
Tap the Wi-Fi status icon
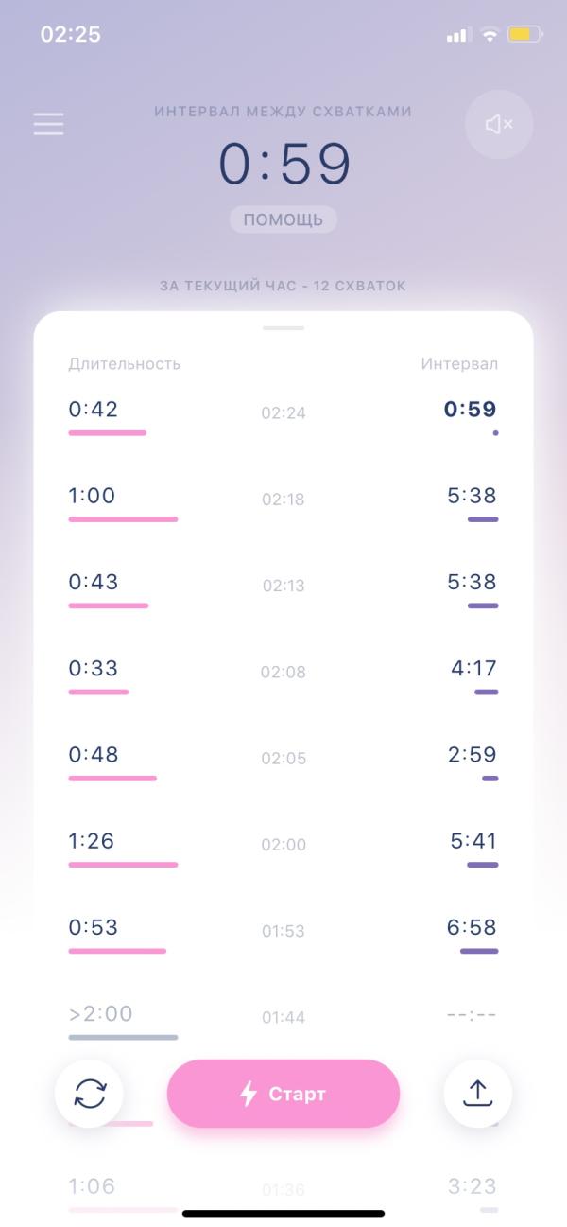click(490, 35)
